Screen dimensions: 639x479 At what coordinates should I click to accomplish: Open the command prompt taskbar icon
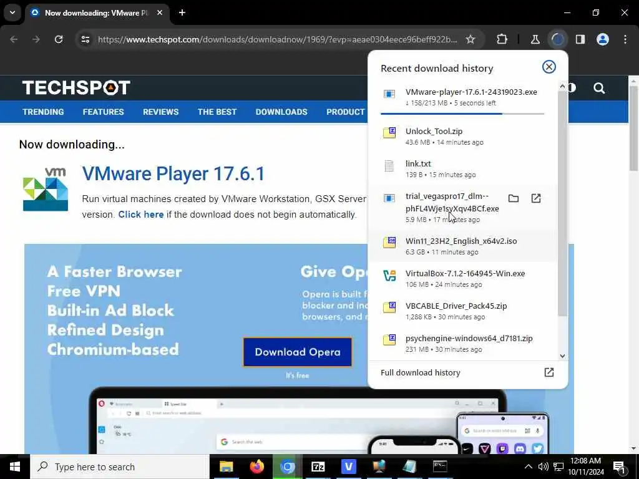tap(440, 467)
